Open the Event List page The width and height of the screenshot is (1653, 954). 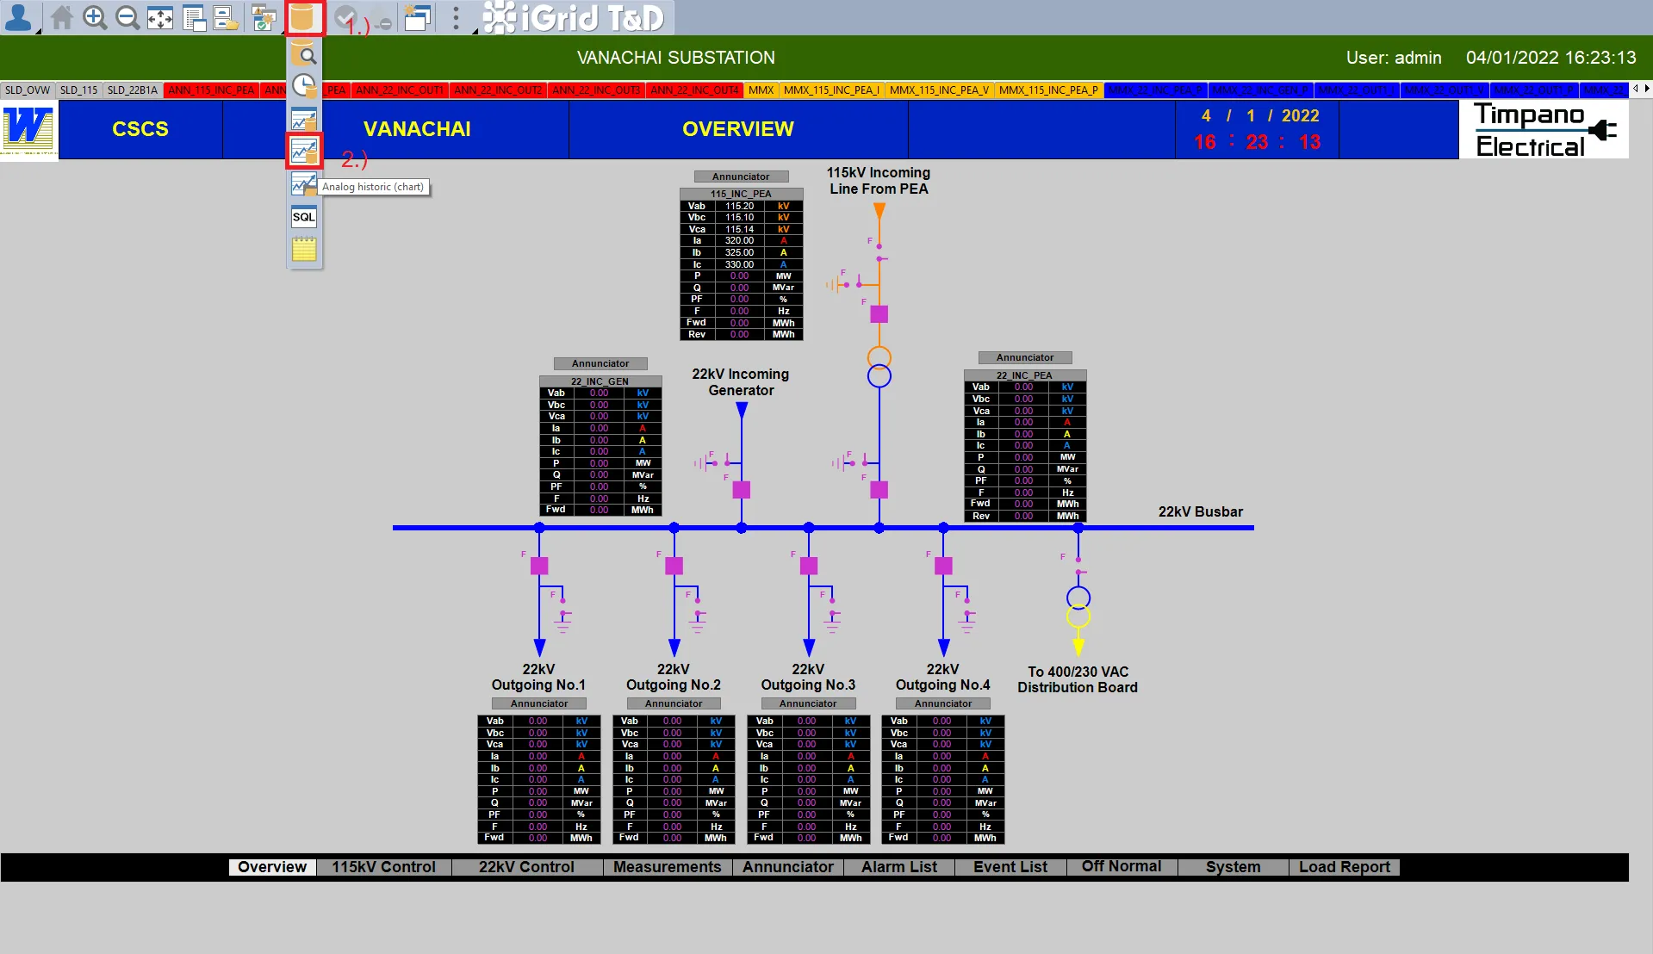click(1010, 867)
